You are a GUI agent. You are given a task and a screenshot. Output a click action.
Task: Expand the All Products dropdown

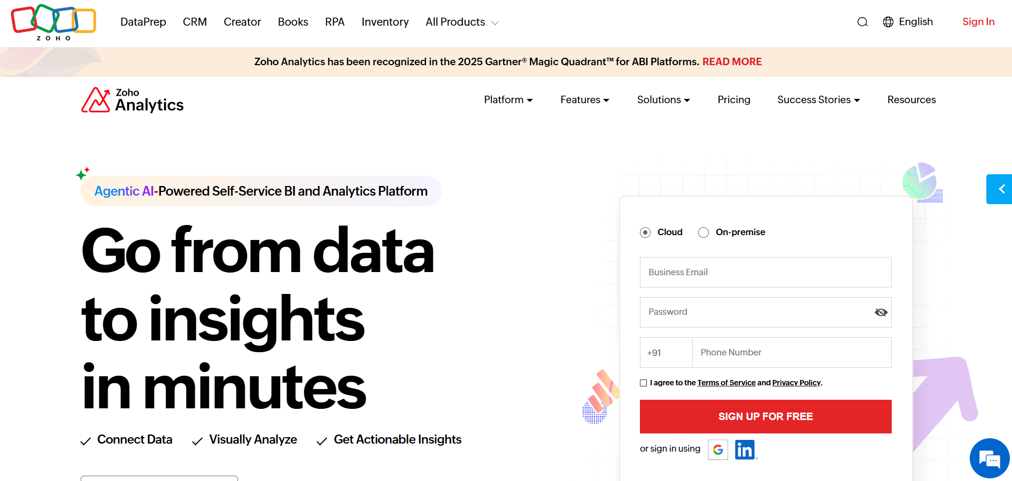pos(462,22)
